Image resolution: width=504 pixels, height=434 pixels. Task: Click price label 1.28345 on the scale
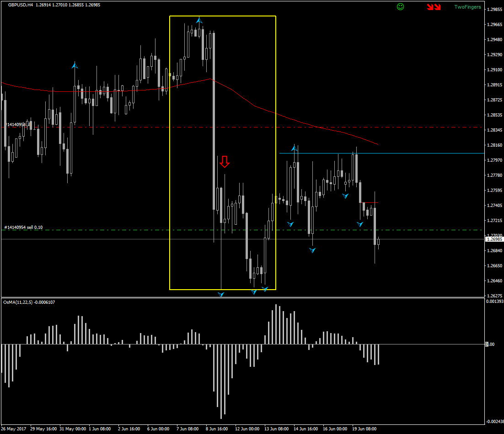click(x=494, y=130)
